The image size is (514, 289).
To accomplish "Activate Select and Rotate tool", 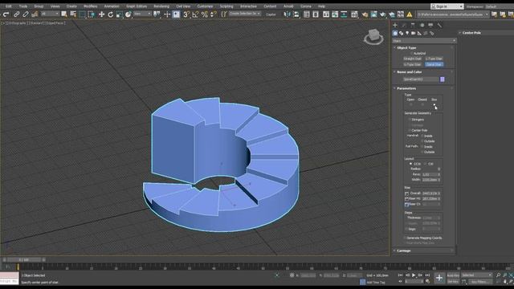I will [x=111, y=14].
